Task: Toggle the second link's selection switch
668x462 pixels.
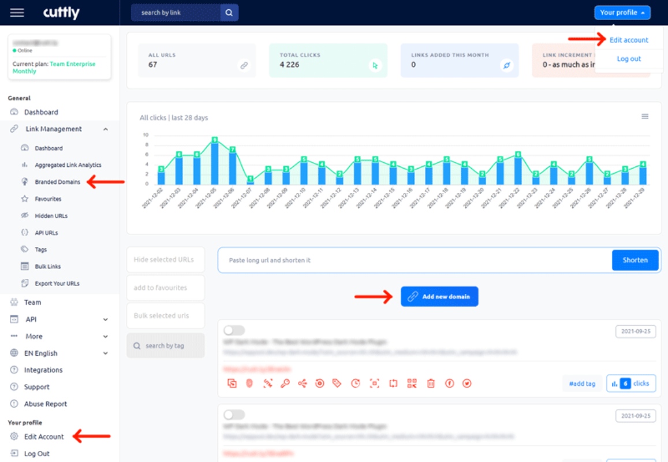Action: 234,415
